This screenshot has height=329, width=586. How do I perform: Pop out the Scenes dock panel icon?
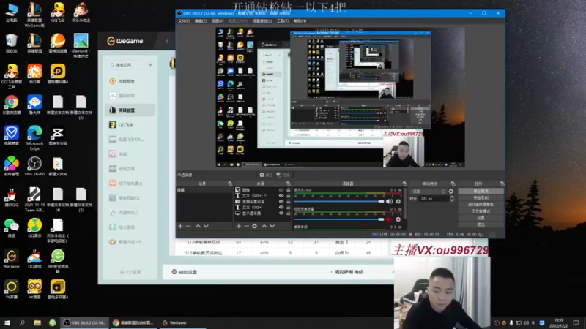(230, 184)
